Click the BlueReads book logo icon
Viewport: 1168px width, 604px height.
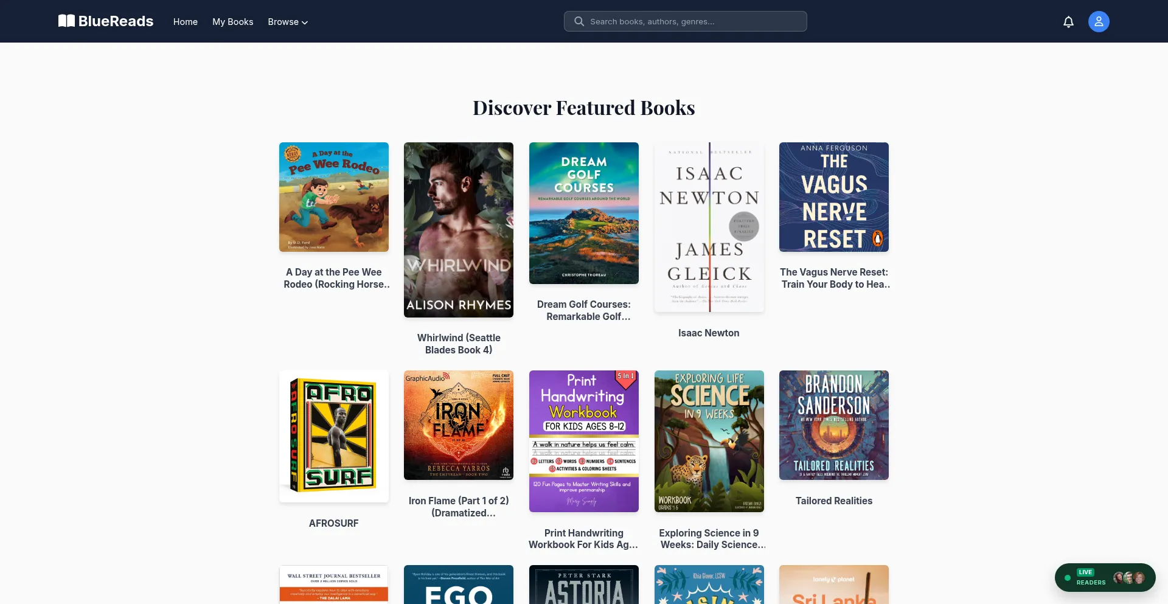pyautogui.click(x=66, y=21)
